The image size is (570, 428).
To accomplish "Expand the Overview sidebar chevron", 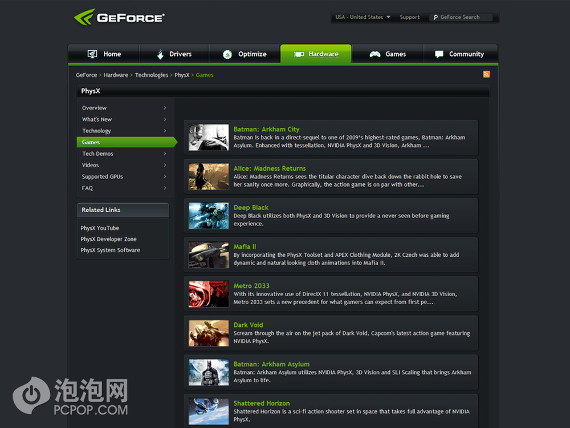I will pyautogui.click(x=165, y=108).
